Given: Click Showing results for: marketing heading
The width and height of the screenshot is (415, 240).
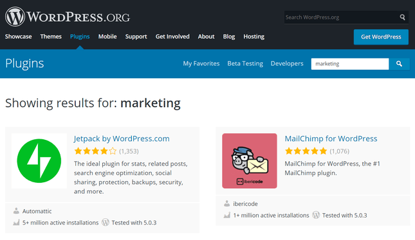Looking at the screenshot, I should tap(93, 103).
